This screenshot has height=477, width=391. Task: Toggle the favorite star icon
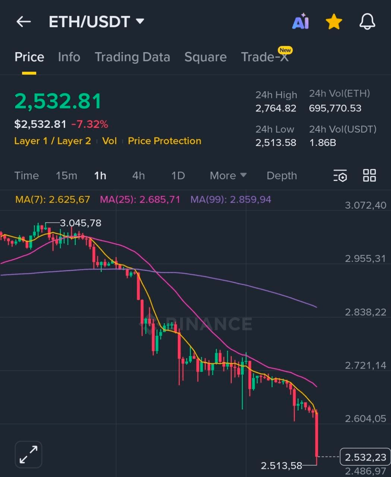(334, 22)
